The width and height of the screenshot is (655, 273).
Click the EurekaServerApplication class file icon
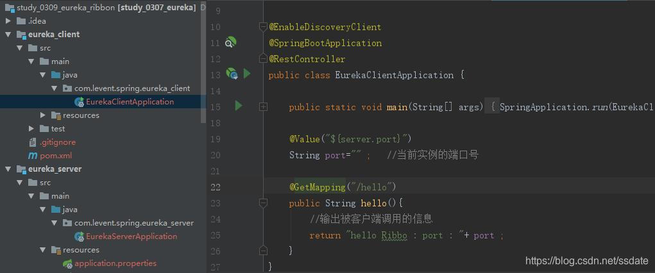tap(79, 236)
